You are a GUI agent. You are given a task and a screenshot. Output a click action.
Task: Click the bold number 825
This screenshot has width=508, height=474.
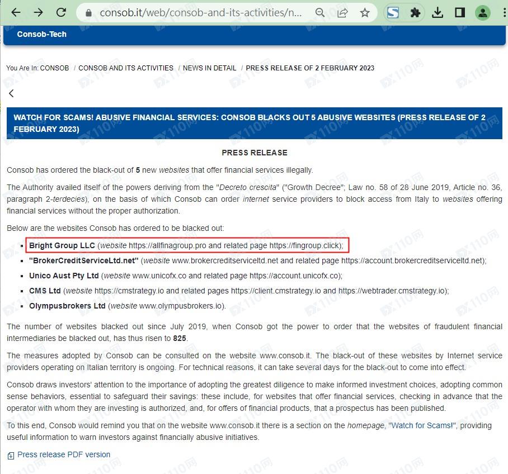(x=180, y=338)
